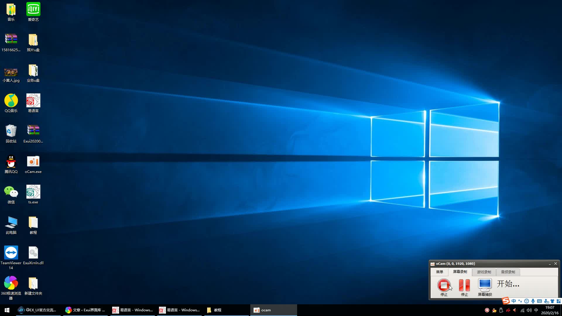Toggle Sogou Chinese/English mode 中 button
This screenshot has width=562, height=316.
(514, 301)
